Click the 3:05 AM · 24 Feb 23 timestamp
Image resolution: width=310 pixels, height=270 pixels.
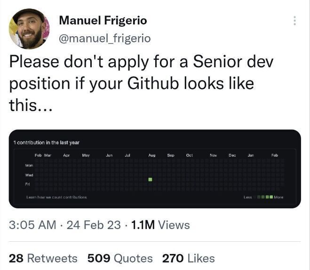point(65,225)
